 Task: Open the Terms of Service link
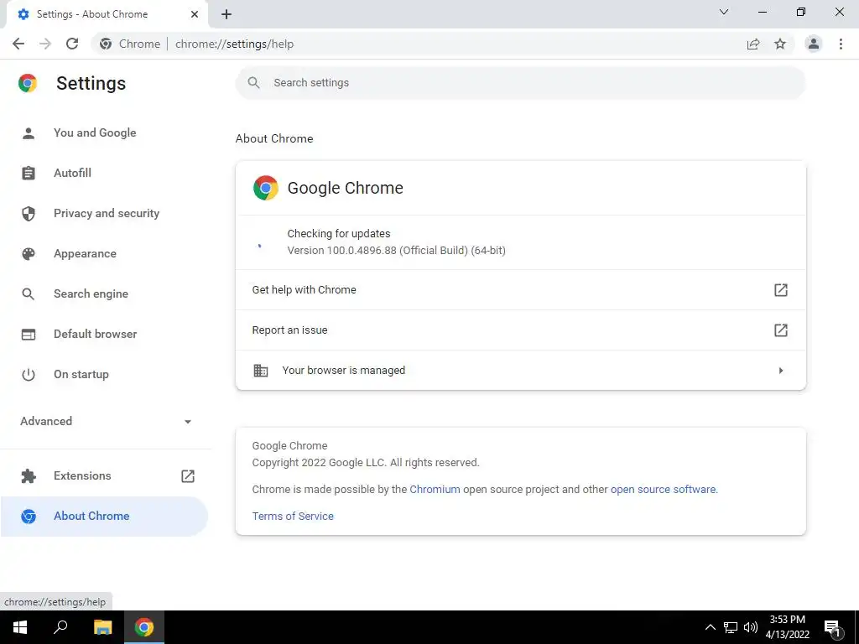293,517
